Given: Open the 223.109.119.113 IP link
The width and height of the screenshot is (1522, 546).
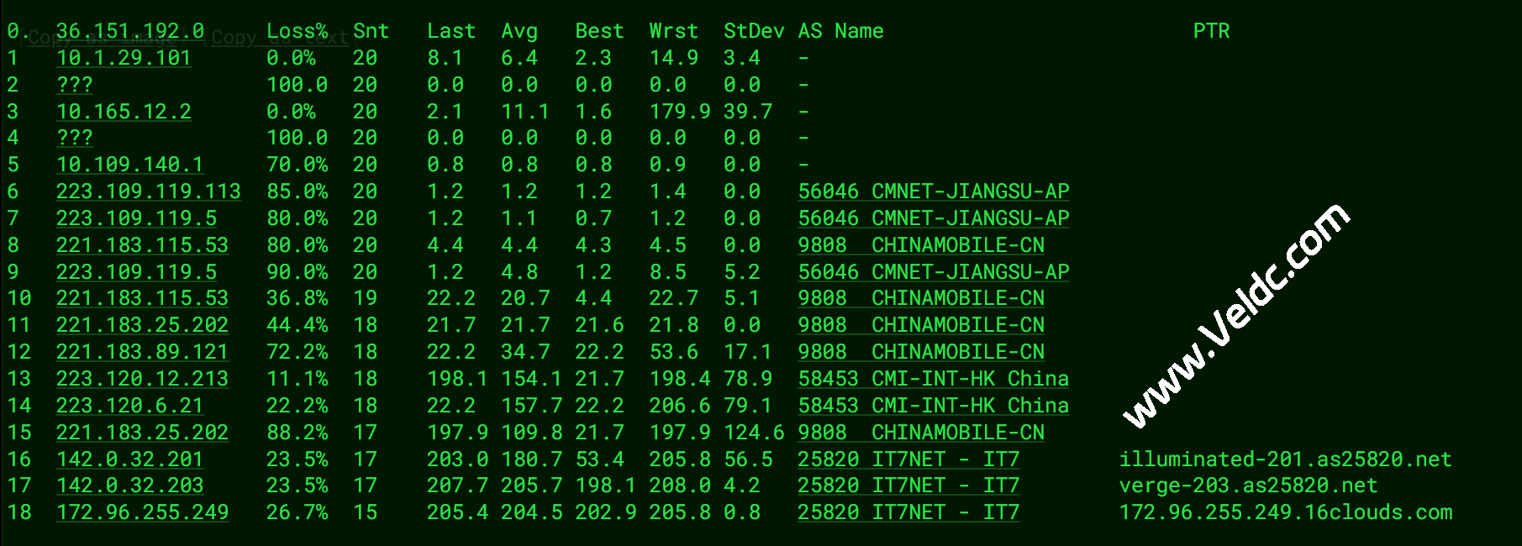Looking at the screenshot, I should 148,192.
